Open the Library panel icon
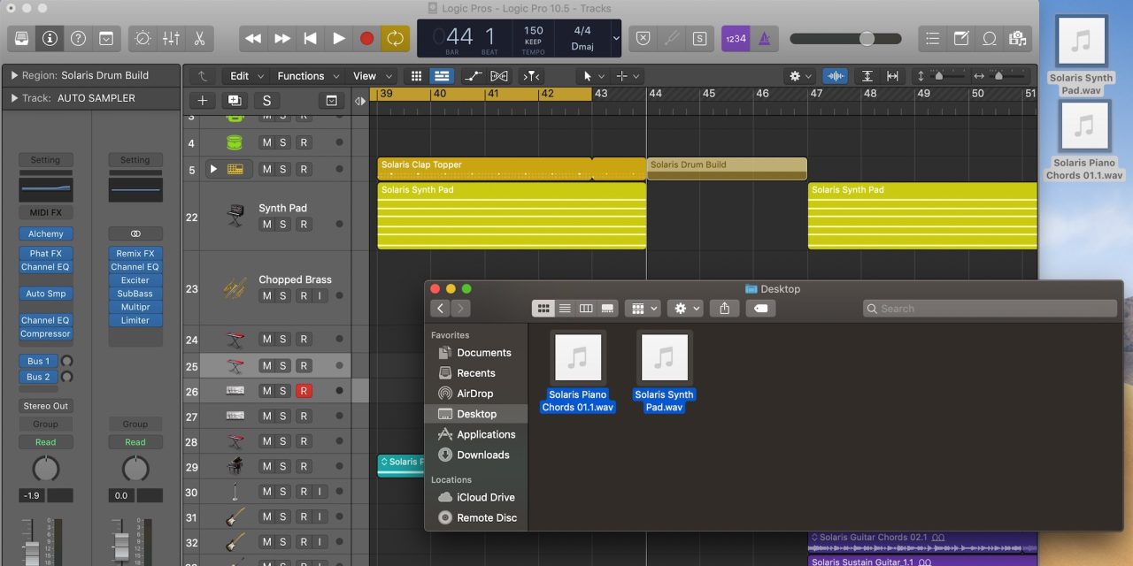The image size is (1133, 566). 21,38
